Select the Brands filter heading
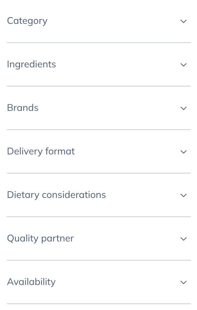Image resolution: width=197 pixels, height=310 pixels. coord(22,108)
